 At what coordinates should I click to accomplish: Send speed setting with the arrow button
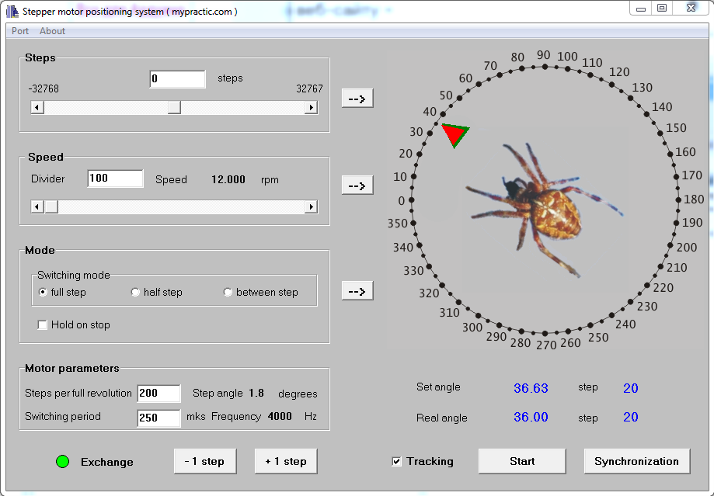357,186
